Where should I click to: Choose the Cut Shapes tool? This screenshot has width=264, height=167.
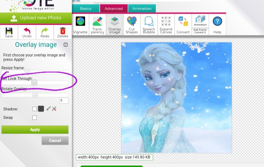[132, 24]
